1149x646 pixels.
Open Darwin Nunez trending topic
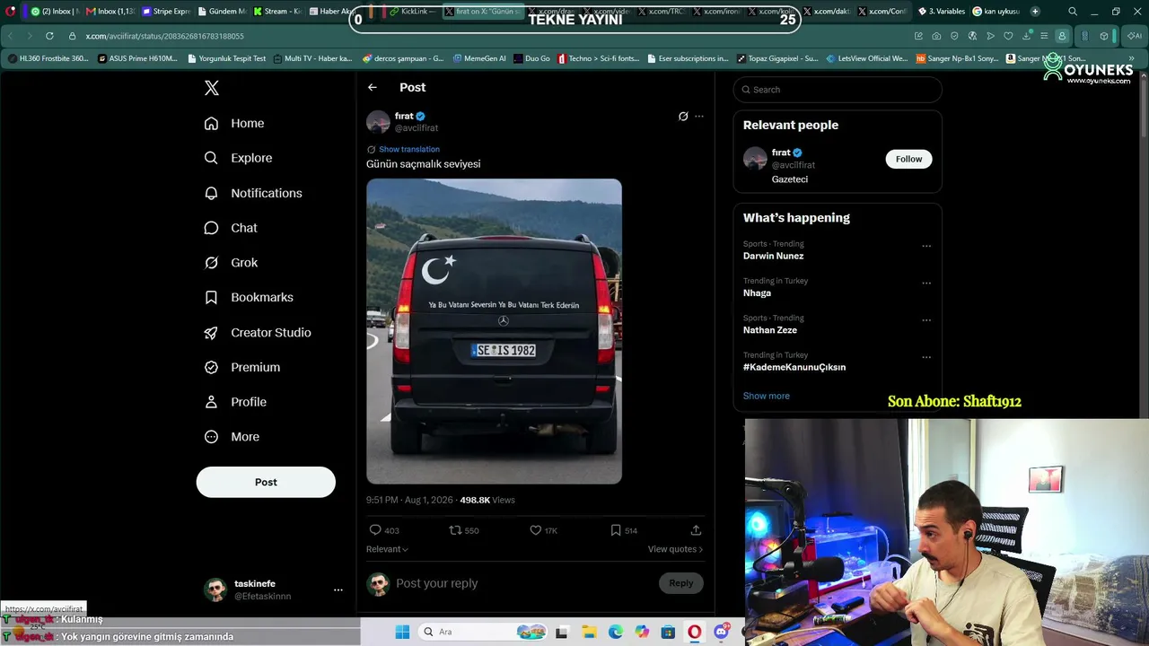coord(774,256)
